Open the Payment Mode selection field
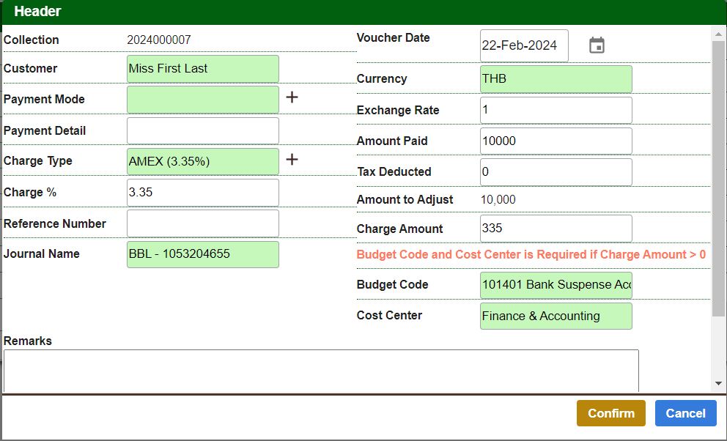 pos(203,100)
